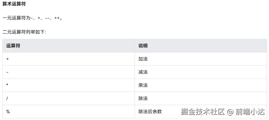The width and height of the screenshot is (269, 120).
Task: Click the 算术运算符 section heading
Action: coord(15,4)
